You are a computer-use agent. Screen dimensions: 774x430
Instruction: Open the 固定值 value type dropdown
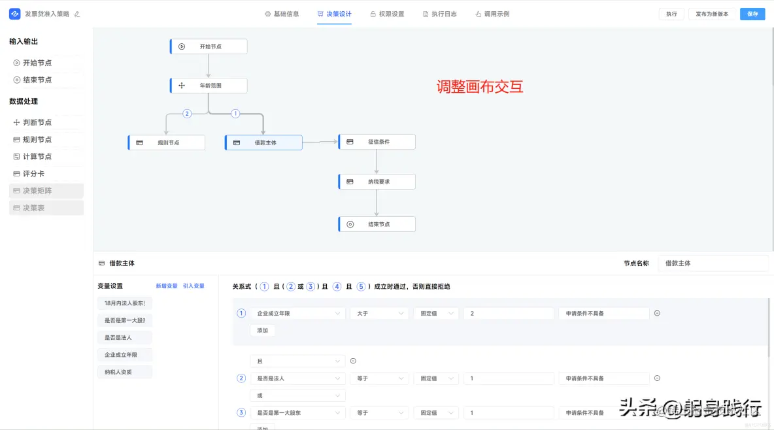pyautogui.click(x=435, y=313)
